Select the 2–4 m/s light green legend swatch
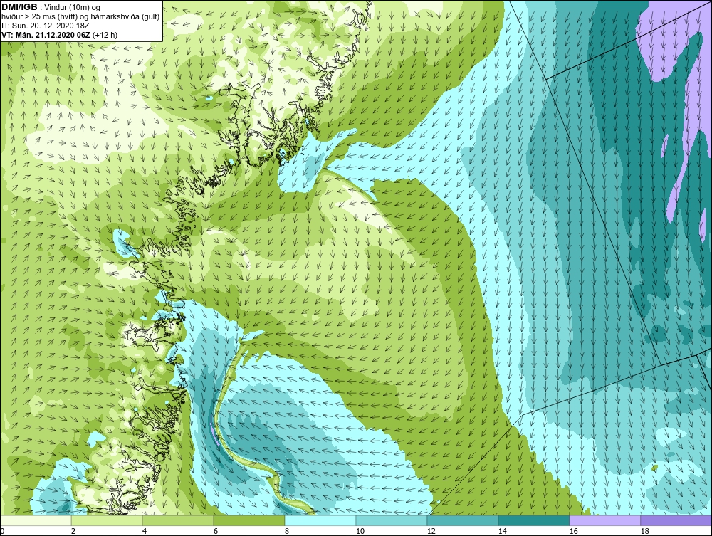This screenshot has height=536, width=712. [x=107, y=520]
